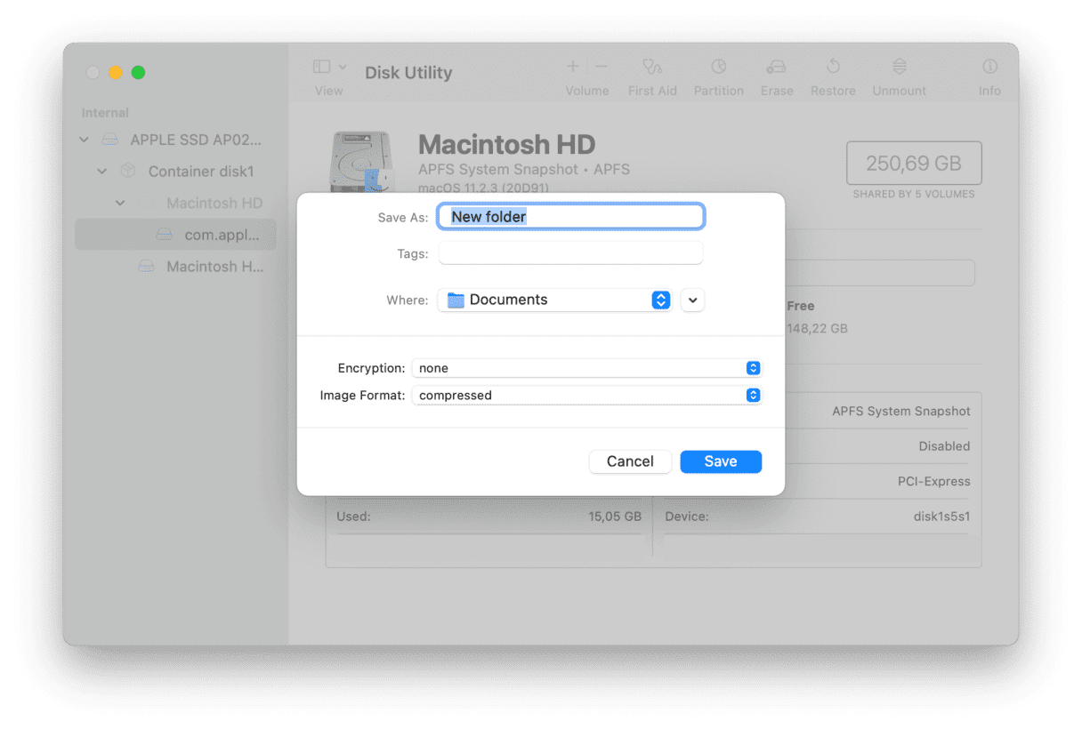Click the 148,22 GB free value
Image resolution: width=1082 pixels, height=729 pixels.
coord(817,328)
